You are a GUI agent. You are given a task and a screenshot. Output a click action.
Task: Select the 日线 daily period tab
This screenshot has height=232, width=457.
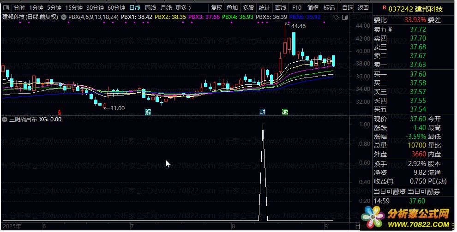(135, 7)
